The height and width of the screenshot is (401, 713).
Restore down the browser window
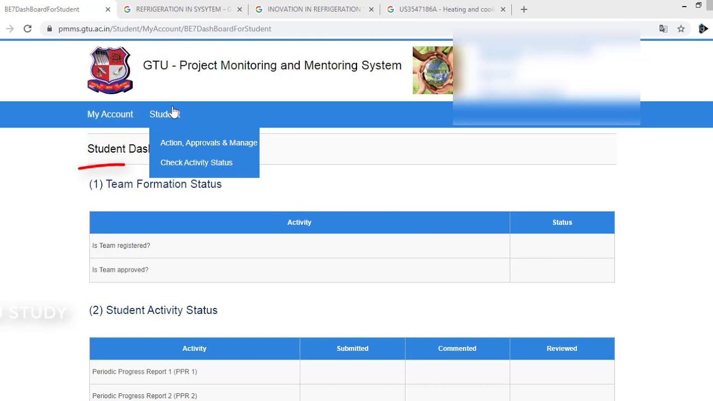(x=699, y=6)
